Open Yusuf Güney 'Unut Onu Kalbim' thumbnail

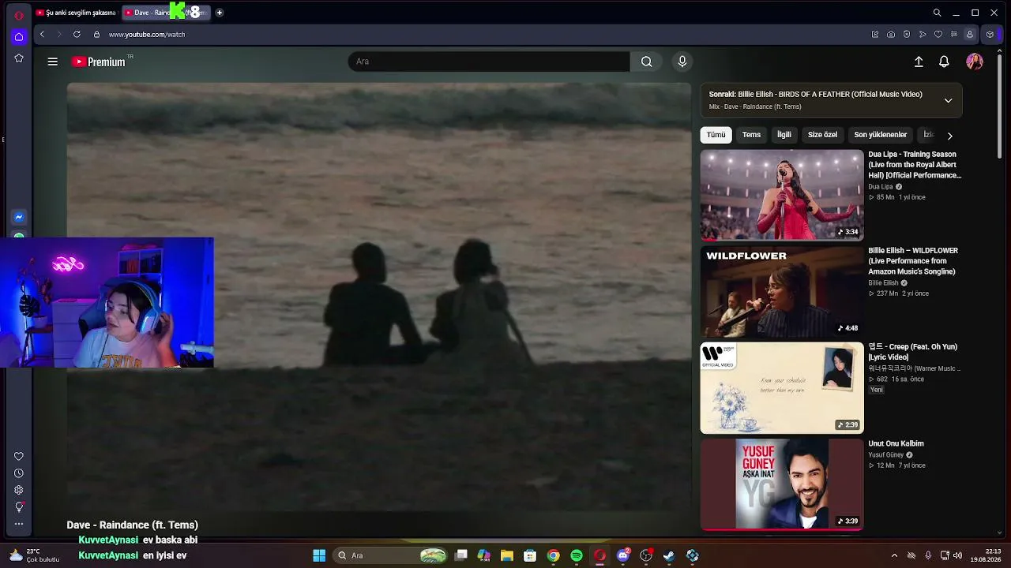pos(782,484)
